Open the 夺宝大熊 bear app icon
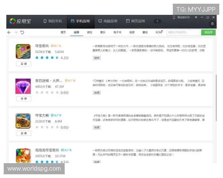This screenshot has height=178, width=223. tap(23, 121)
